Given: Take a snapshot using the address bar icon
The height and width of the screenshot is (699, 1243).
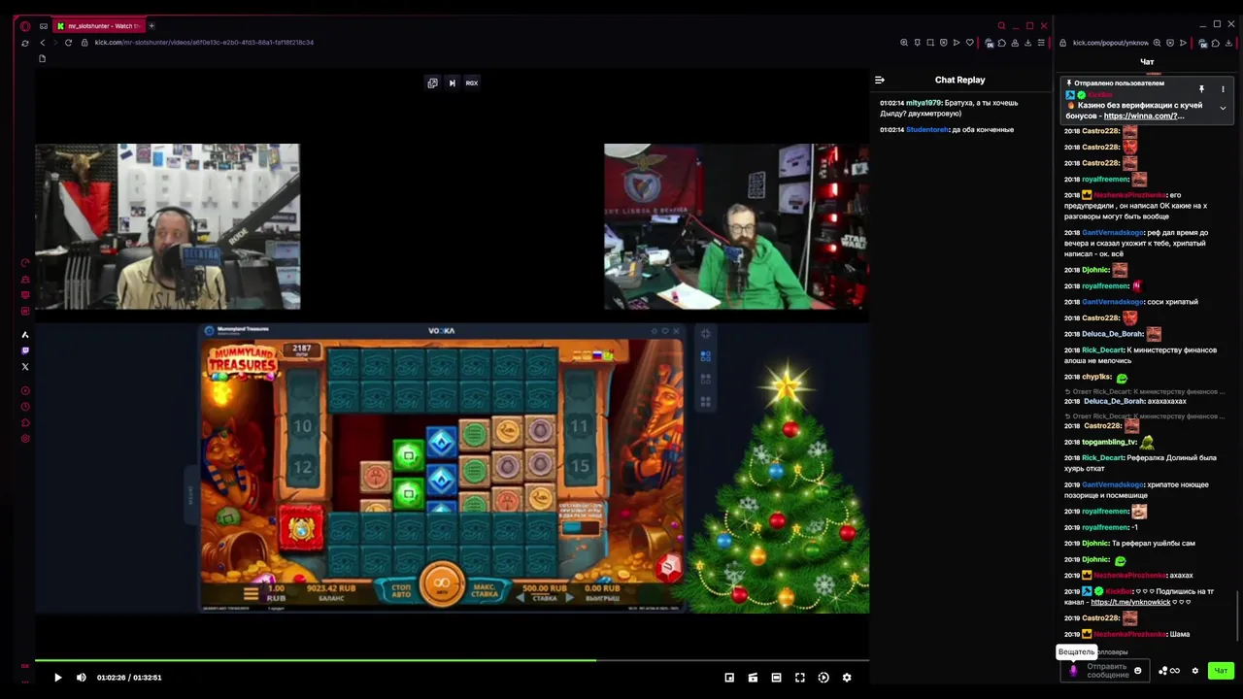Looking at the screenshot, I should (930, 43).
